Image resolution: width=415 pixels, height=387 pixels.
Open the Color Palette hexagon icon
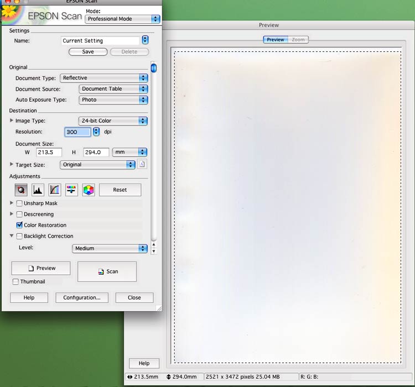click(x=89, y=190)
